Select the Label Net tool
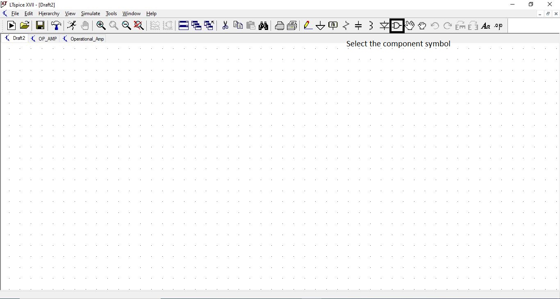The width and height of the screenshot is (560, 299). coord(333,26)
